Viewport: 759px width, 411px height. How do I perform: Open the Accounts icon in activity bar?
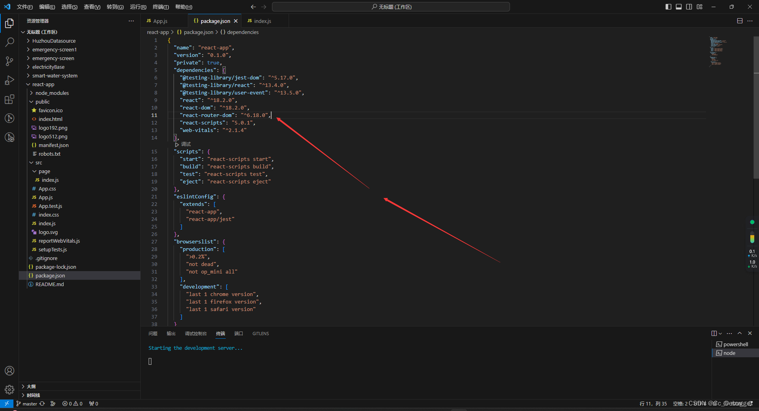tap(9, 371)
